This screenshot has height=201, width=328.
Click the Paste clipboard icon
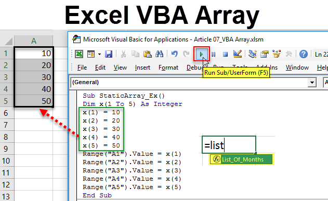point(148,55)
